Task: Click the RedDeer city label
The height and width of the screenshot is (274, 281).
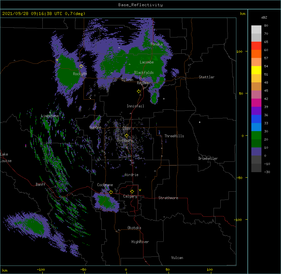Action: [144, 83]
